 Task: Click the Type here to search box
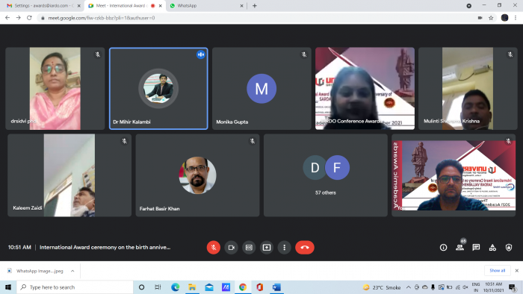point(75,287)
